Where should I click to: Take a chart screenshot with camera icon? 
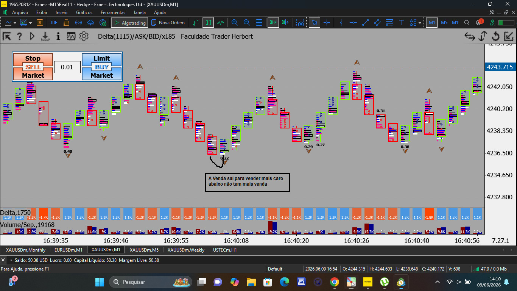tap(300, 23)
